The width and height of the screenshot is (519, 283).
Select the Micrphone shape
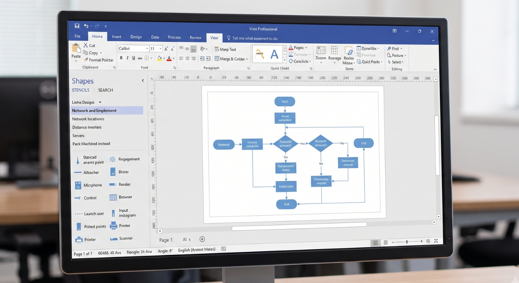click(x=88, y=185)
